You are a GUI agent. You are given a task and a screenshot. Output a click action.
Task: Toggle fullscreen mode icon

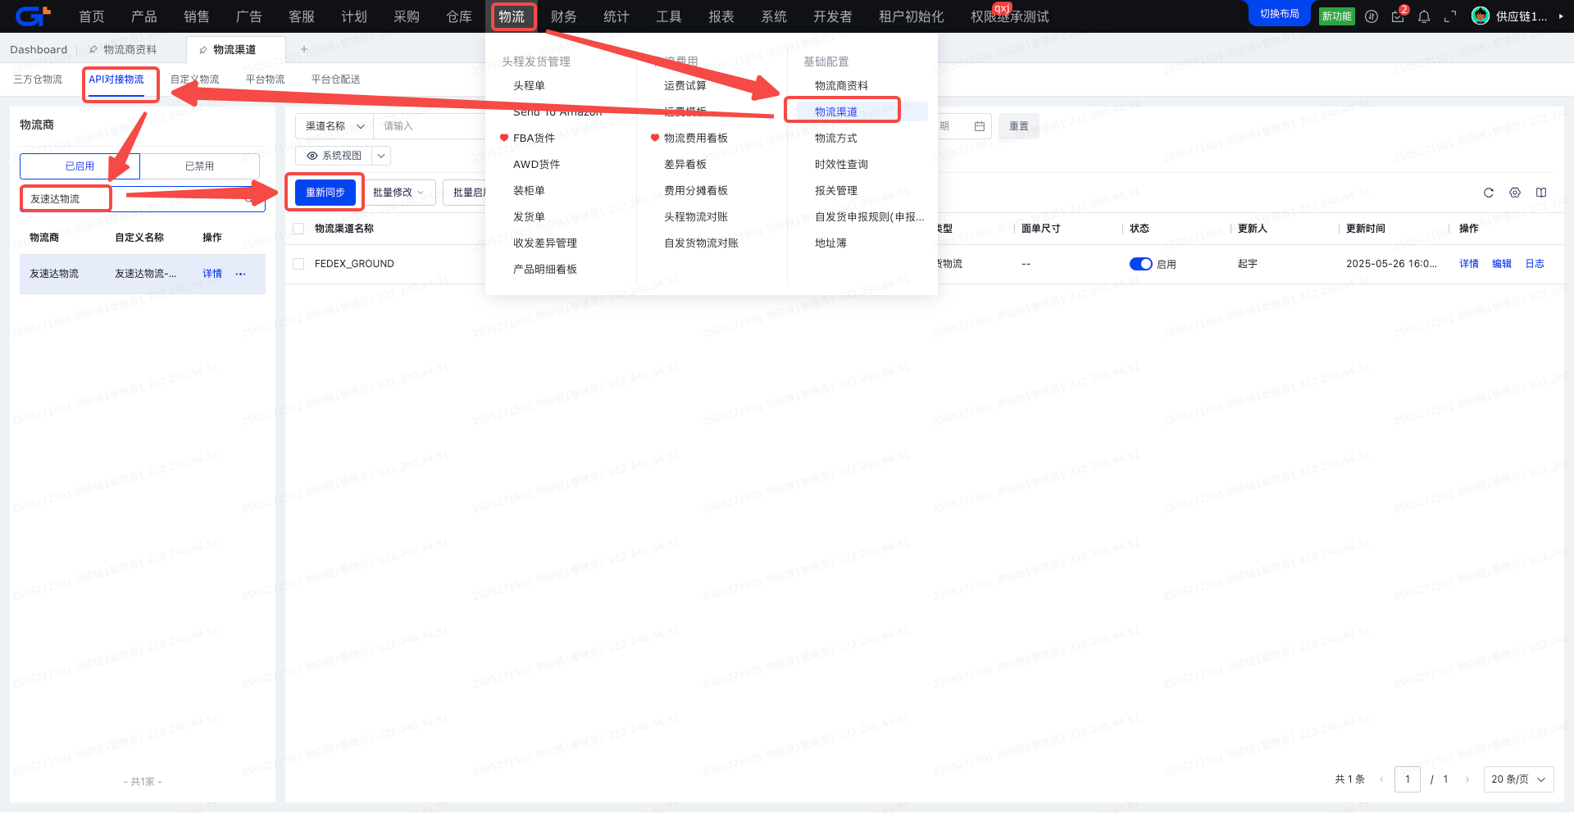(1450, 16)
